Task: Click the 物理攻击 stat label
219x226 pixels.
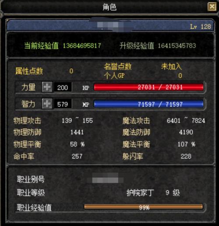Action: point(27,120)
